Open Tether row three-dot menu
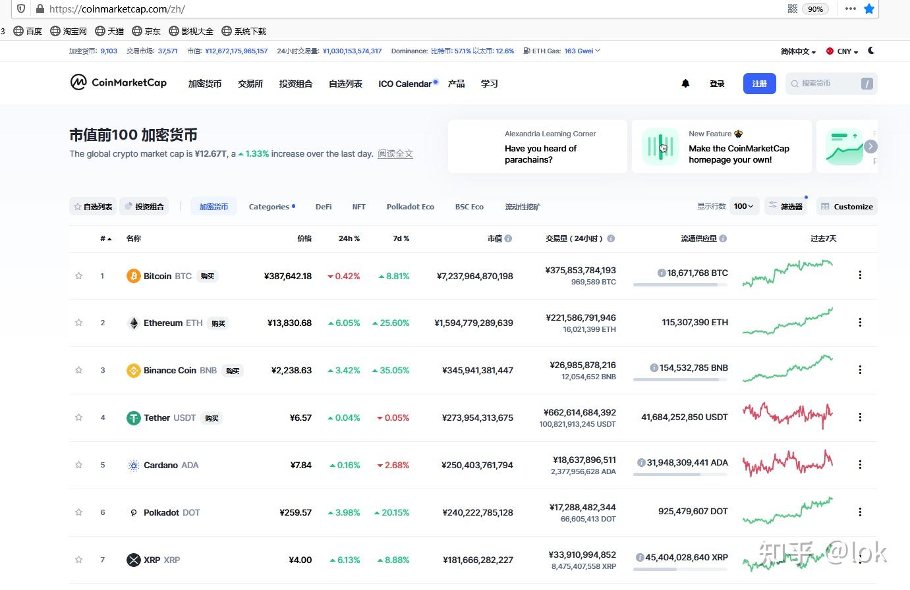Viewport: 910px width, 590px height. point(860,417)
